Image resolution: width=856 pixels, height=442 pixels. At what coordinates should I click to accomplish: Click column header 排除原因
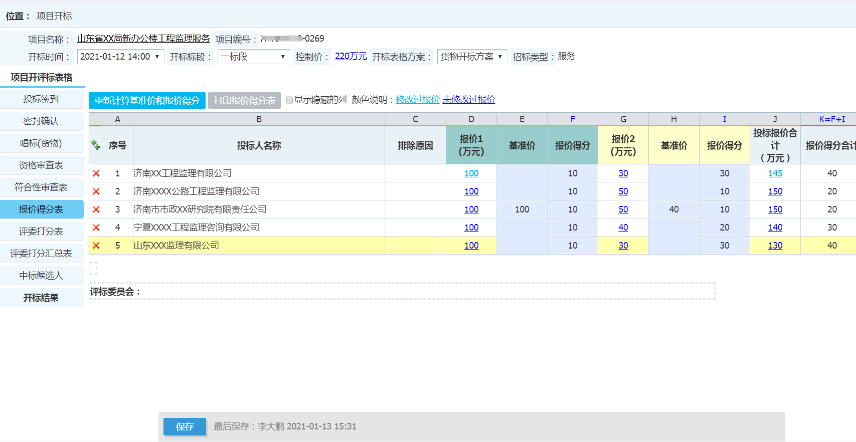pyautogui.click(x=415, y=145)
